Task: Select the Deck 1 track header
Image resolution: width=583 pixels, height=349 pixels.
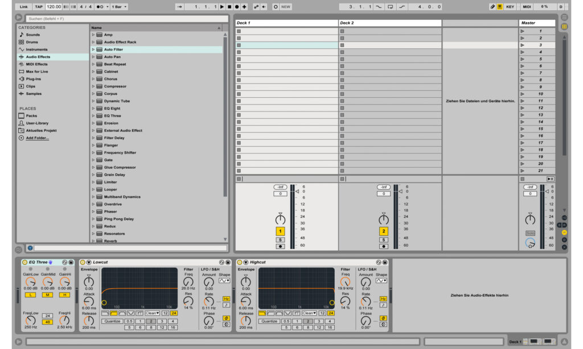Action: click(x=287, y=23)
